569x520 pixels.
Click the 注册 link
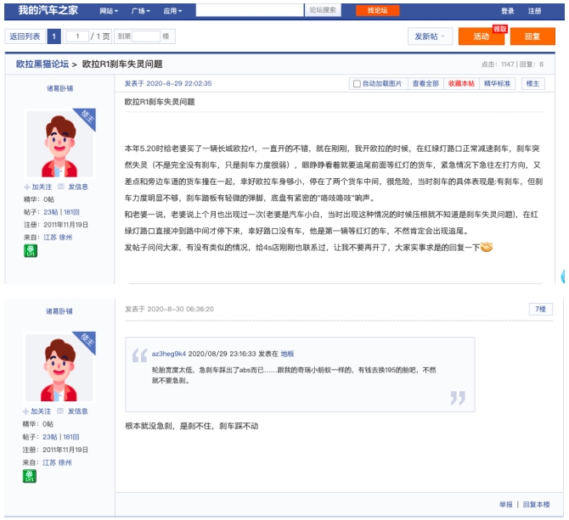534,11
